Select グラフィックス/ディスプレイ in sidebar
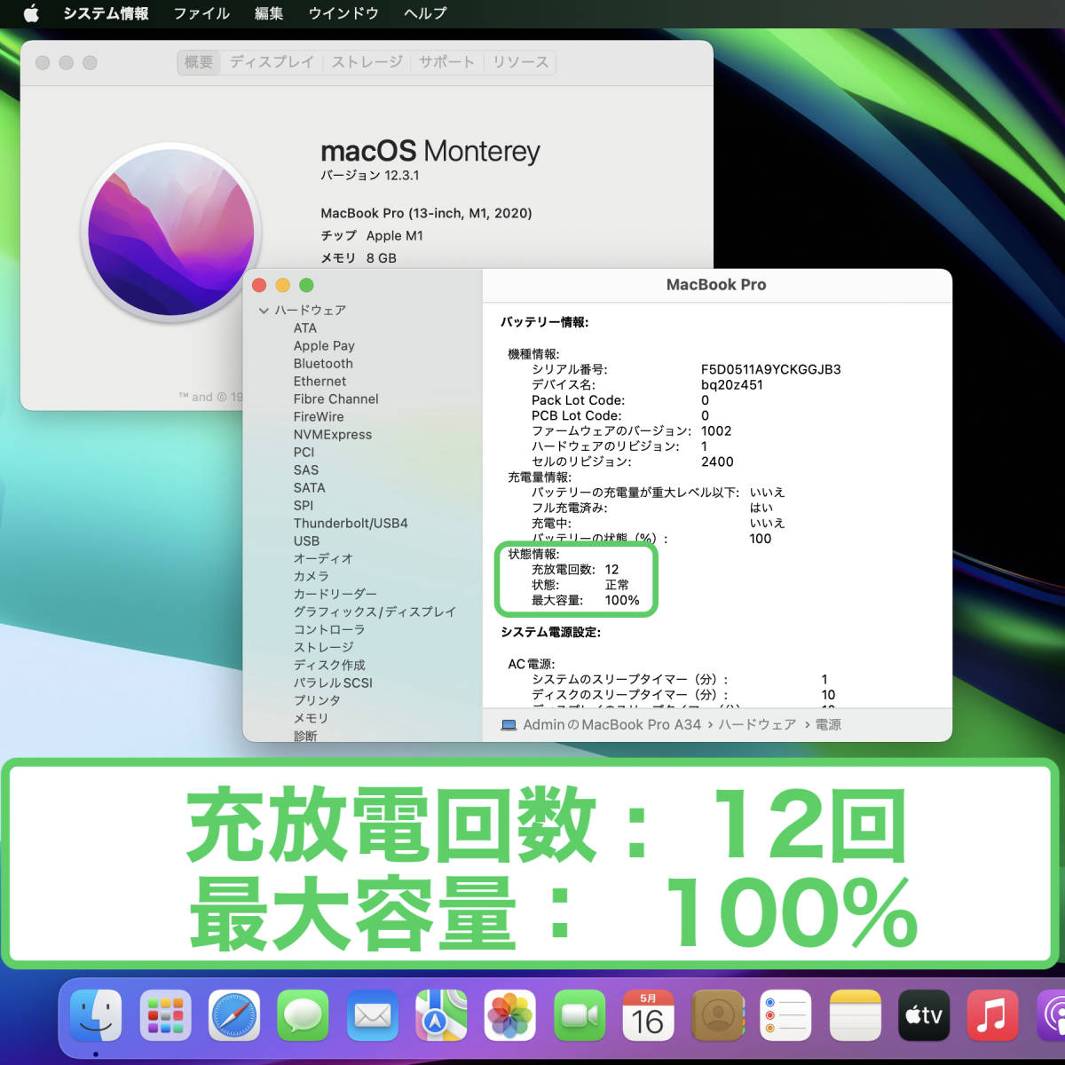1065x1065 pixels. pos(375,612)
